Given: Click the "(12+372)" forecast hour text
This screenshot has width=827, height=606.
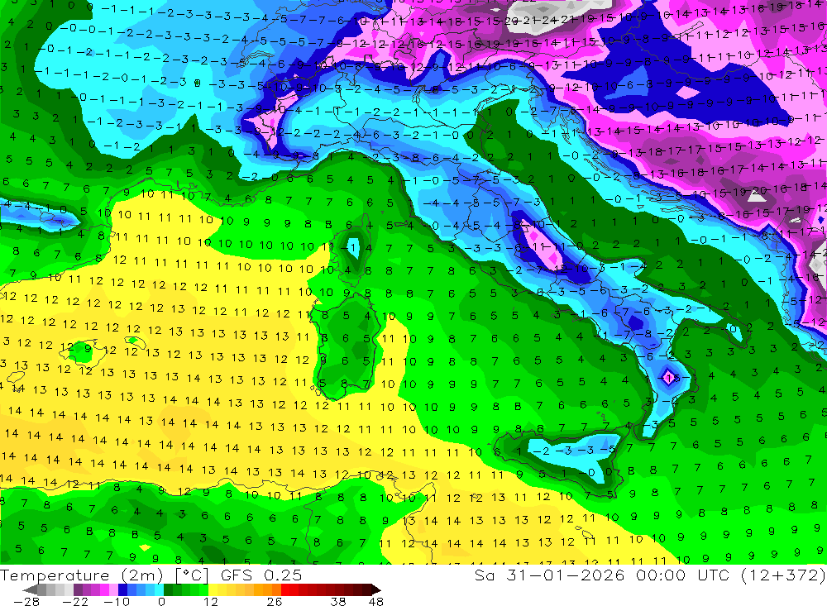Looking at the screenshot, I should tap(782, 575).
